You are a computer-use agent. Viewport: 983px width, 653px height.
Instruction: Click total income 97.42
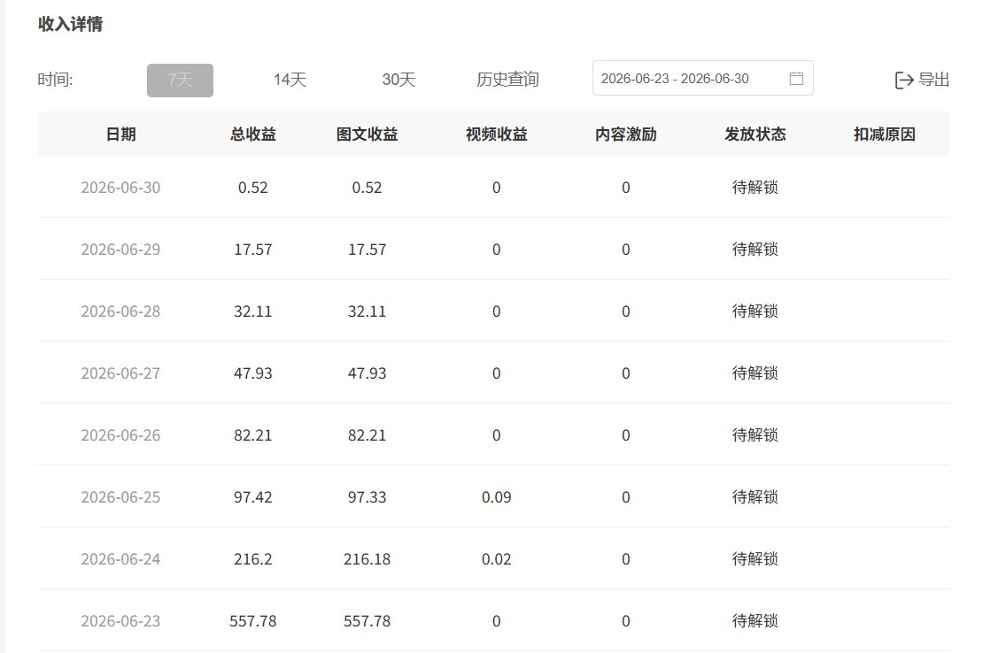point(253,497)
